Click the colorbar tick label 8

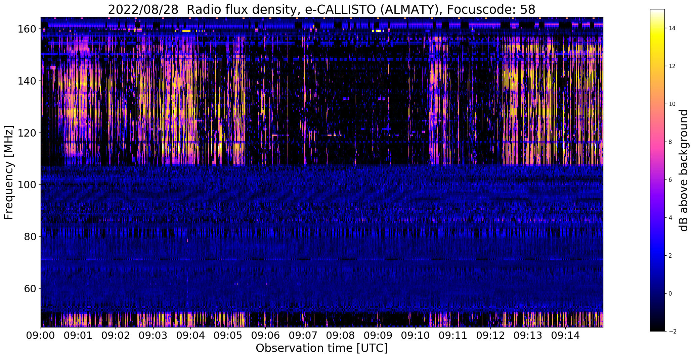[670, 142]
